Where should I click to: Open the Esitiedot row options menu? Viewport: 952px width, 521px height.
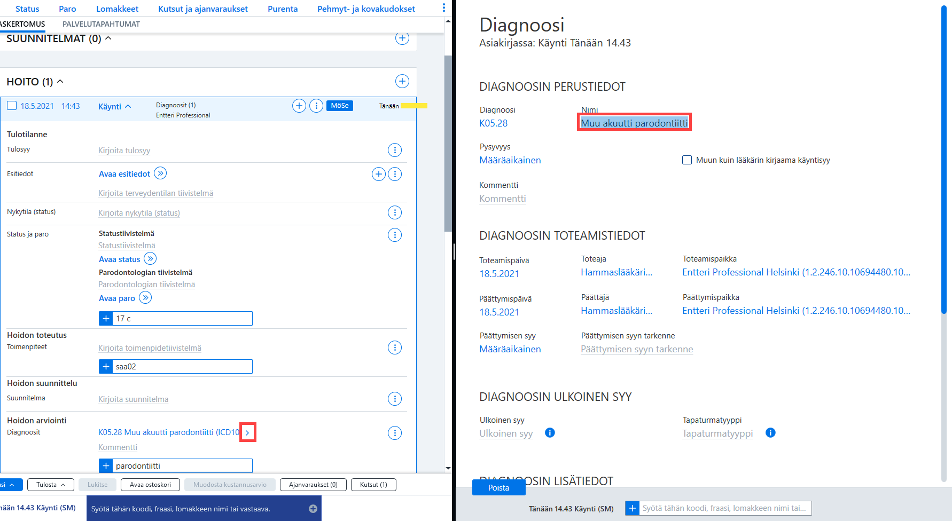395,174
